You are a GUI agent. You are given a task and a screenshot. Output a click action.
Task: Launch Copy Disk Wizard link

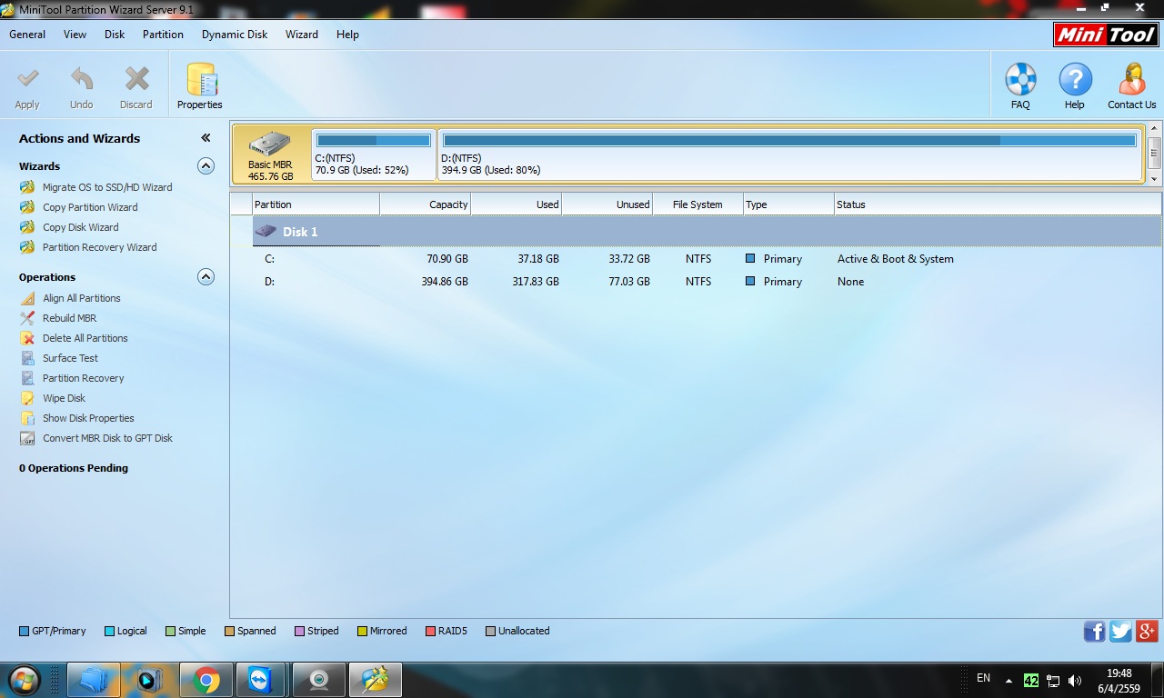(x=81, y=227)
